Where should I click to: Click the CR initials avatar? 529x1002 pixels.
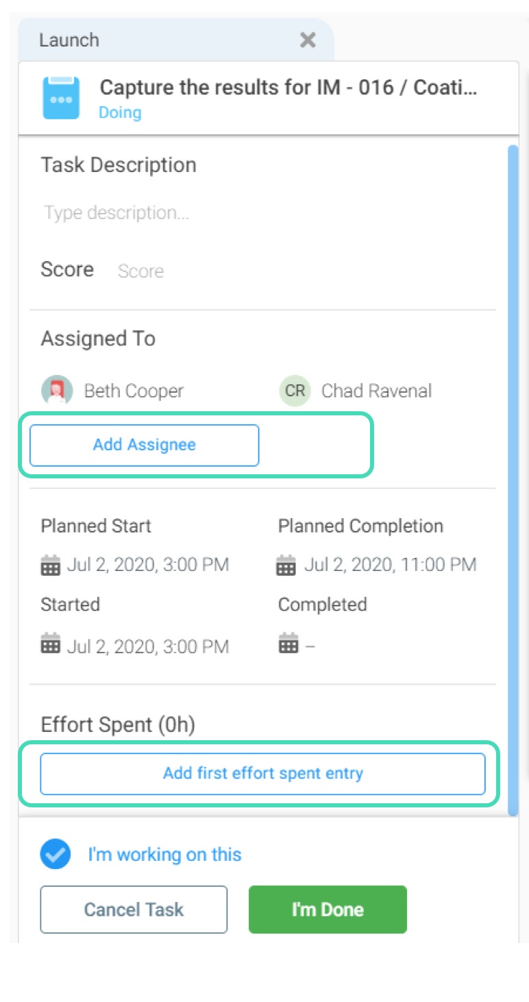click(x=295, y=391)
